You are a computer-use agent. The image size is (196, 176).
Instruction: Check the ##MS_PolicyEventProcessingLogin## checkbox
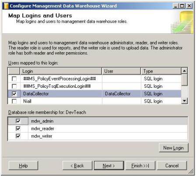click(14, 79)
